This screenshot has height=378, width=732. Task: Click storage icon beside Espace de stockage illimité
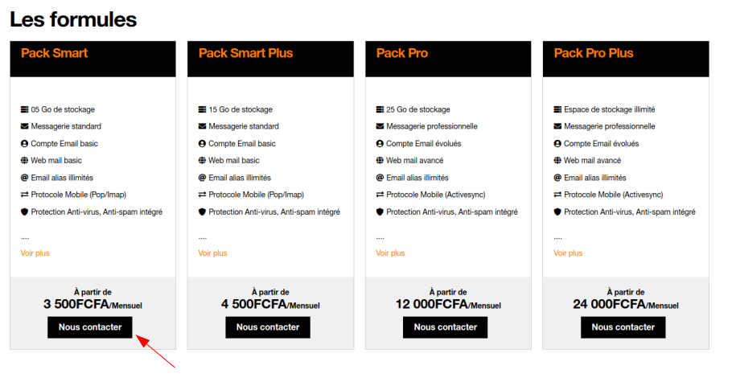pyautogui.click(x=557, y=109)
